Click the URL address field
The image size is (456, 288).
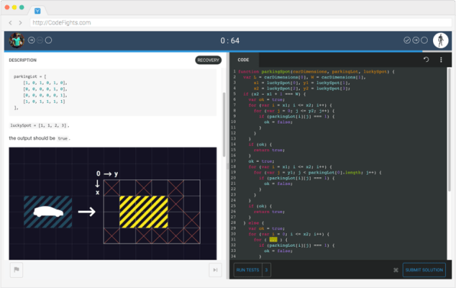point(241,23)
